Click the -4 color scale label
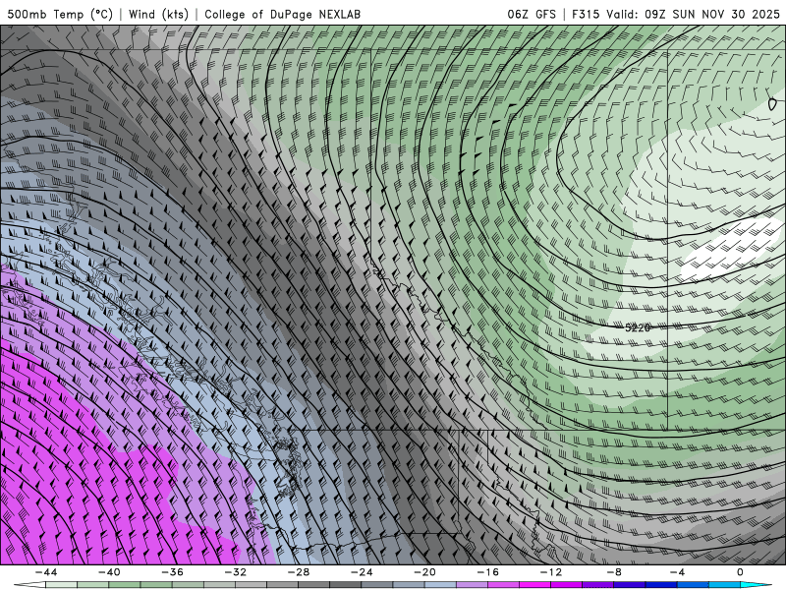Viewport: 786px width, 590px height. [678, 572]
